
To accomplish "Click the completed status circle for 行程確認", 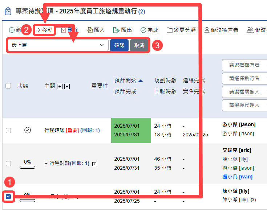I will (27, 130).
